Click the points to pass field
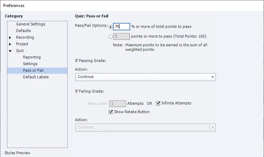Screen dimensions: 264x157 [121, 36]
